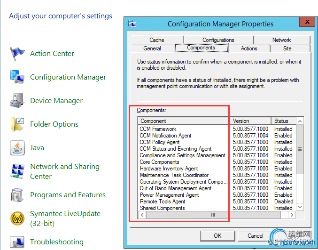
Task: Select Out of Band Management Agent row
Action: [x=217, y=188]
